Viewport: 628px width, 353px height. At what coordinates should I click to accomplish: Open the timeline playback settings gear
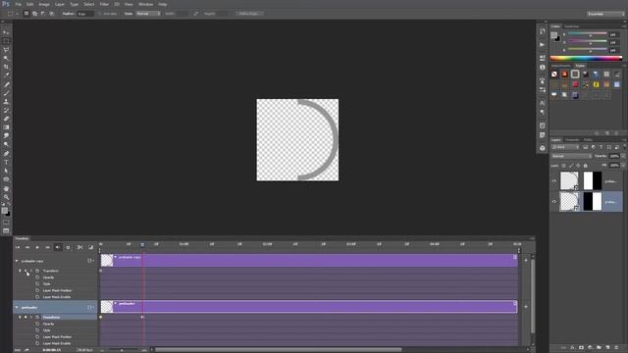[x=68, y=247]
